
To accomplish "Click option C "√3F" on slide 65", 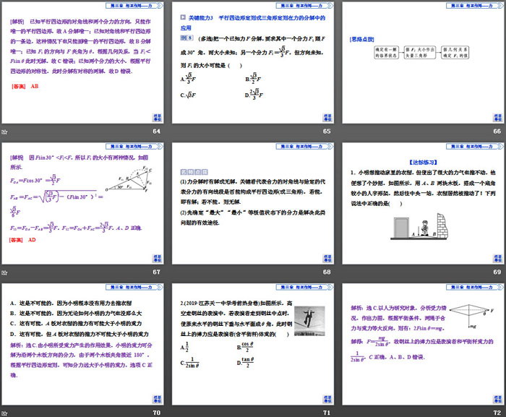I will (x=188, y=95).
